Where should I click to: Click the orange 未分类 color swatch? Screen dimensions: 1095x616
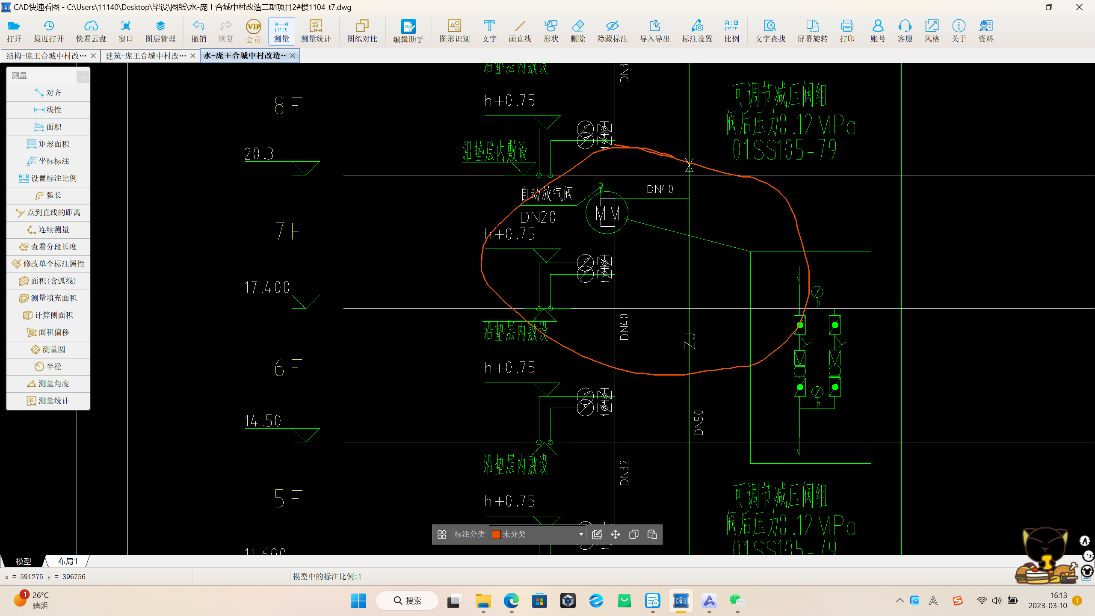pos(496,534)
